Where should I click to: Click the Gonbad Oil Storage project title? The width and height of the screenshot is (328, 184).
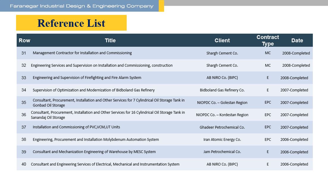109,103
